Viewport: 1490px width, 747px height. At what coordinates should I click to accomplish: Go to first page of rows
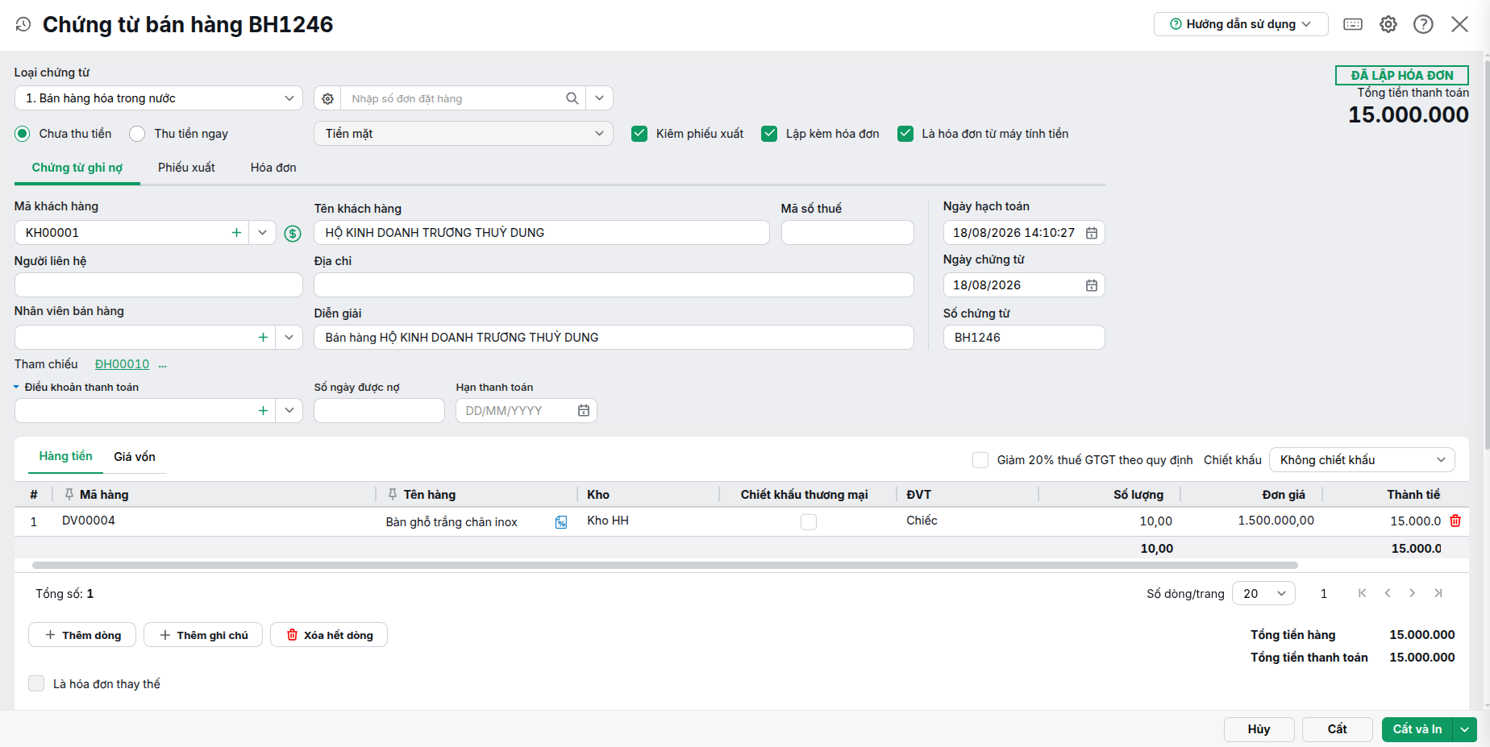pyautogui.click(x=1363, y=593)
